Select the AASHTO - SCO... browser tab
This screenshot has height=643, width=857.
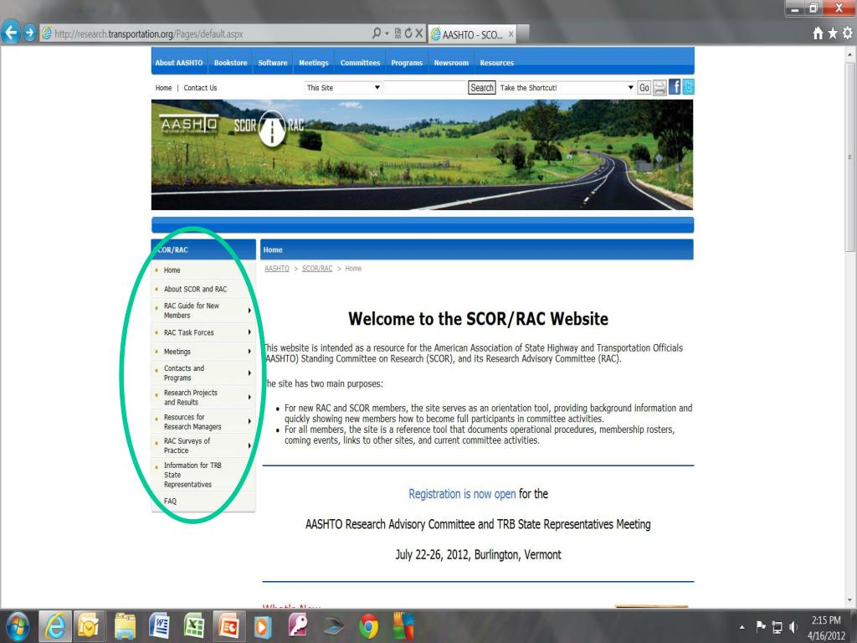tap(473, 33)
